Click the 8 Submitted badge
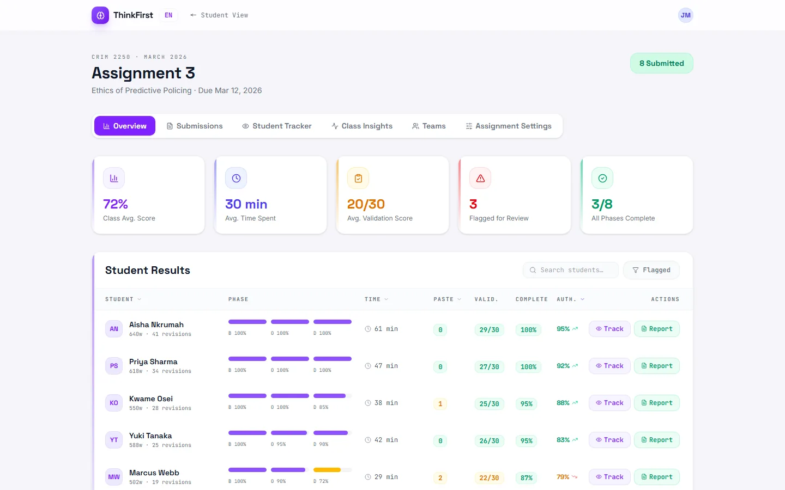The width and height of the screenshot is (785, 490). click(662, 63)
